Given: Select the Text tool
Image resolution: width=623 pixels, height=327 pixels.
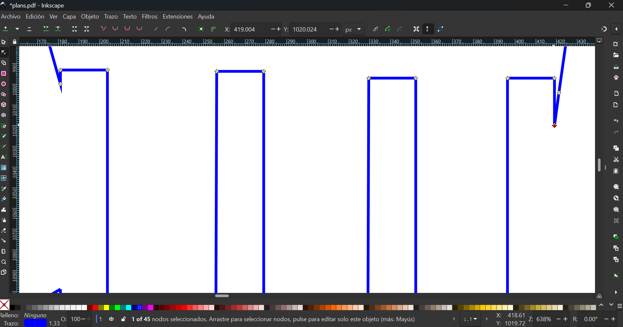Looking at the screenshot, I should click(x=4, y=157).
